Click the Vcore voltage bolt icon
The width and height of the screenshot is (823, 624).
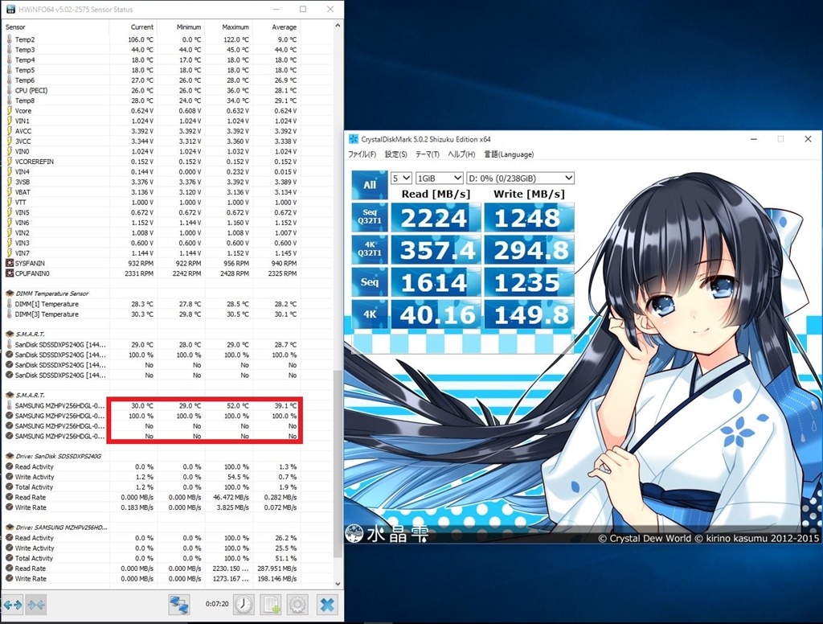pyautogui.click(x=9, y=111)
